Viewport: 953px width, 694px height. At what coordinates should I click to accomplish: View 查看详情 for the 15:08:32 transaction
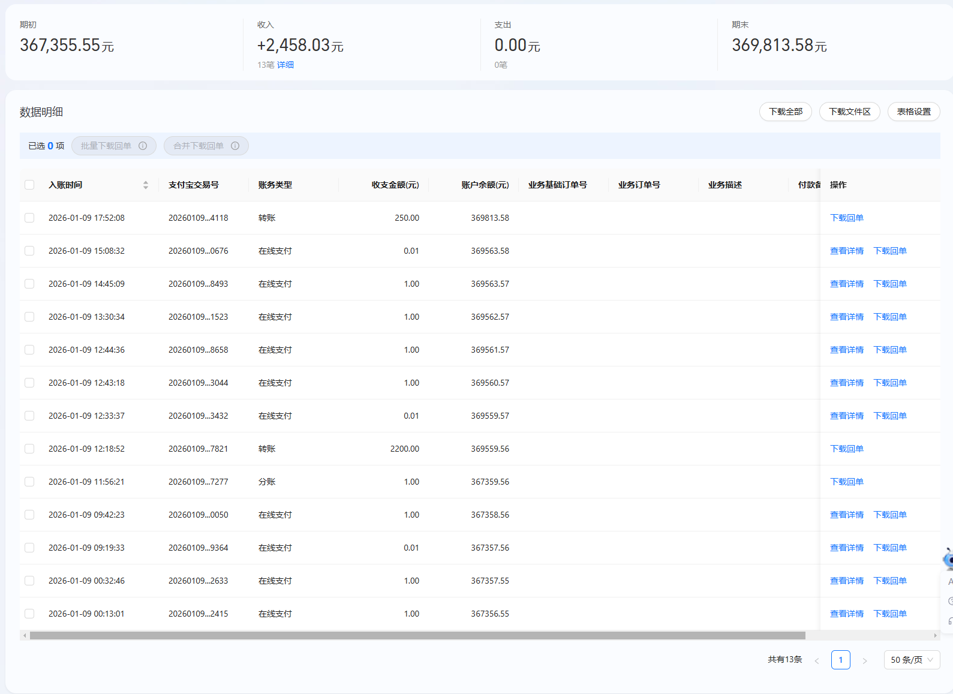click(846, 251)
